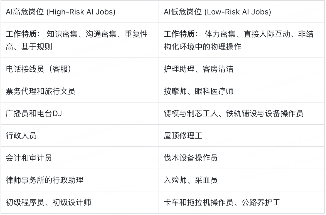Click the 知识密集、沟通密集 description text
This screenshot has height=215, width=326.
point(81,34)
